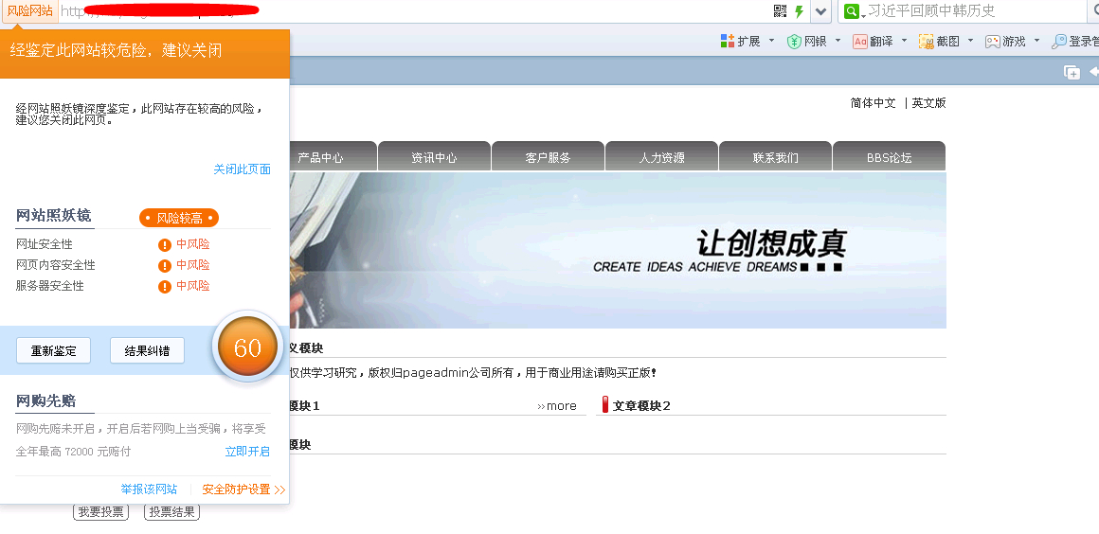Click the 结果纠错 report error button
Image resolution: width=1099 pixels, height=534 pixels.
(147, 351)
